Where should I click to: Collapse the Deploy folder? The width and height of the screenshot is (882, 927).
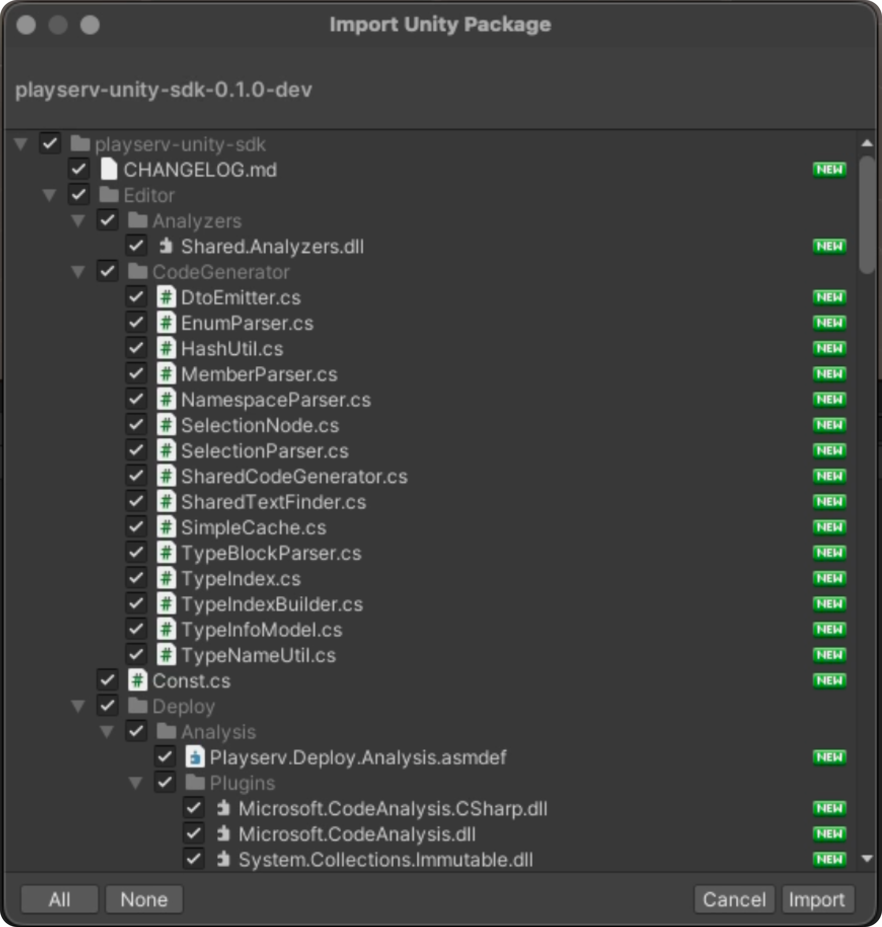tap(79, 706)
